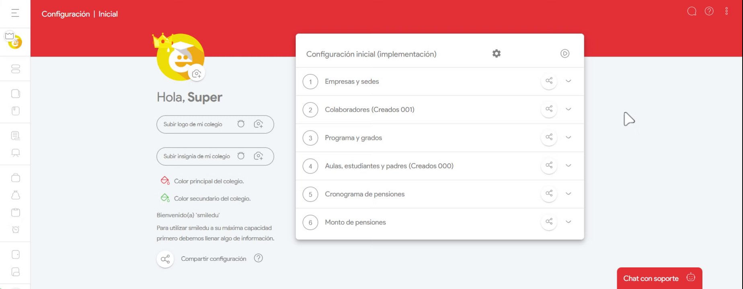Play the configuration tutorial video
Screen dimensions: 743x289
pos(565,53)
